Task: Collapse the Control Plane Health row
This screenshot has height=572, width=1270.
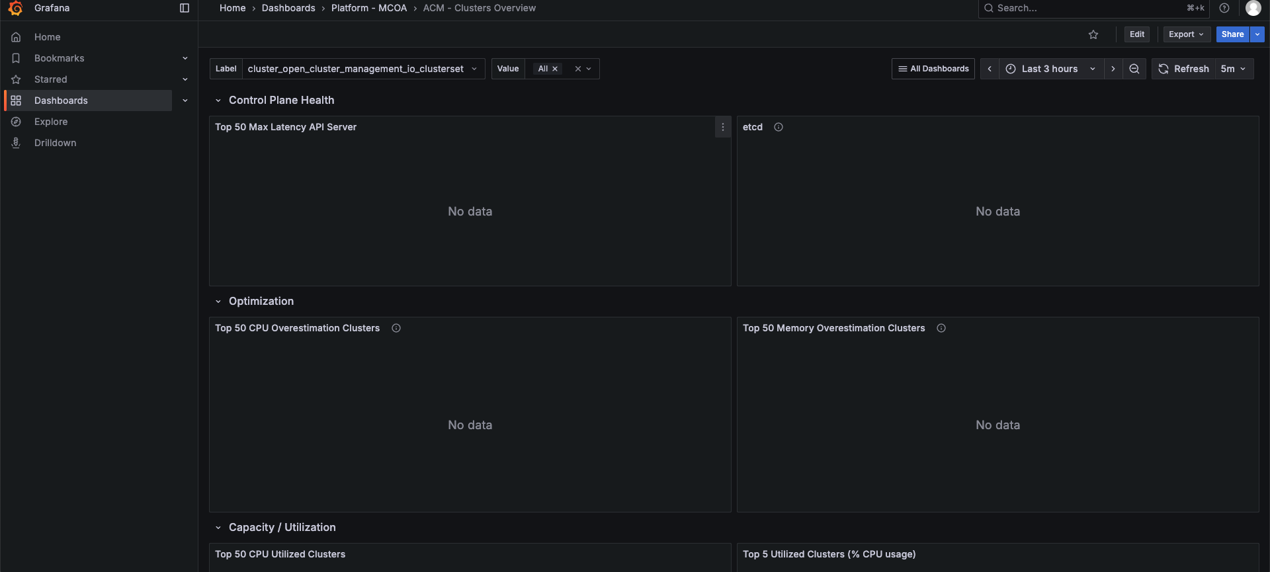Action: (x=218, y=101)
